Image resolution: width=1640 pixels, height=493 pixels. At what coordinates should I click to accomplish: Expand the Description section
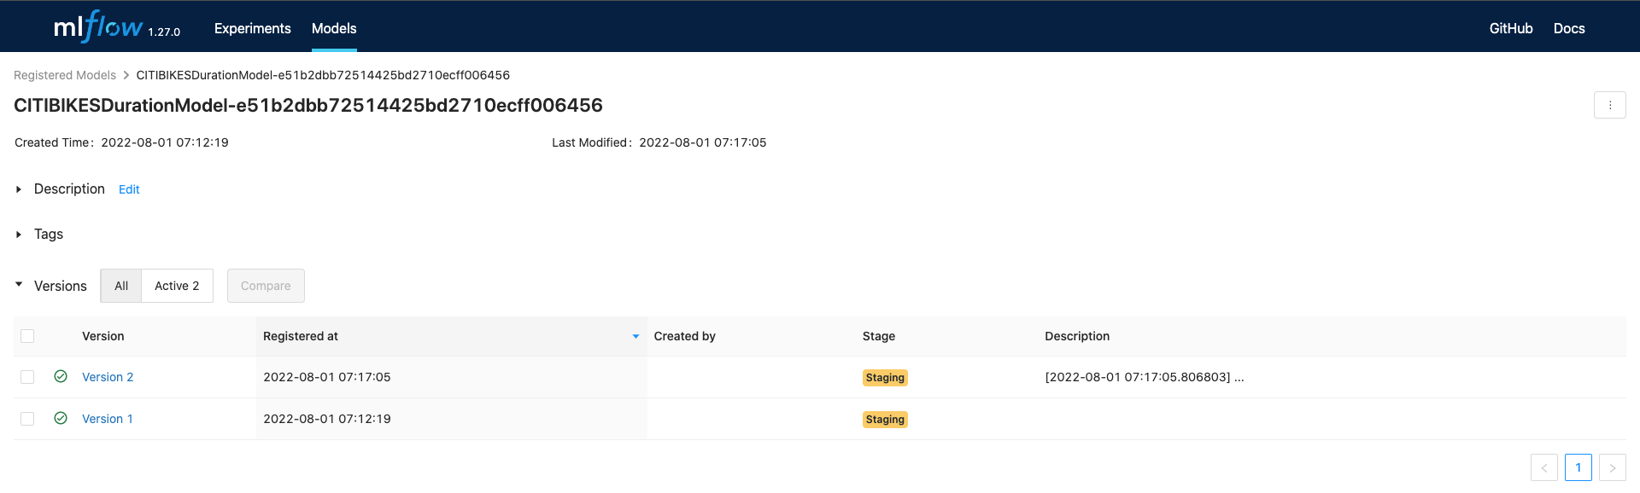[x=19, y=189]
